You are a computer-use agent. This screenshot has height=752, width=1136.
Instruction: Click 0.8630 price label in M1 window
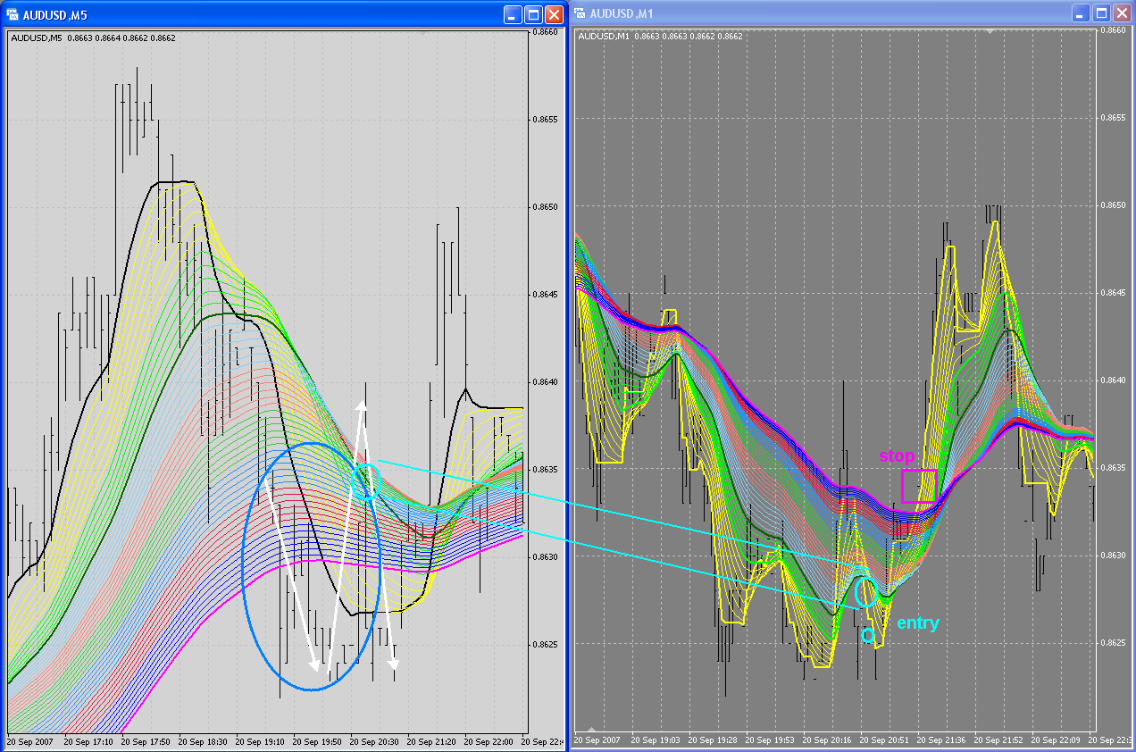pos(1112,556)
